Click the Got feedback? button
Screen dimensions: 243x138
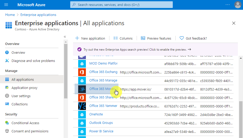pos(193,38)
